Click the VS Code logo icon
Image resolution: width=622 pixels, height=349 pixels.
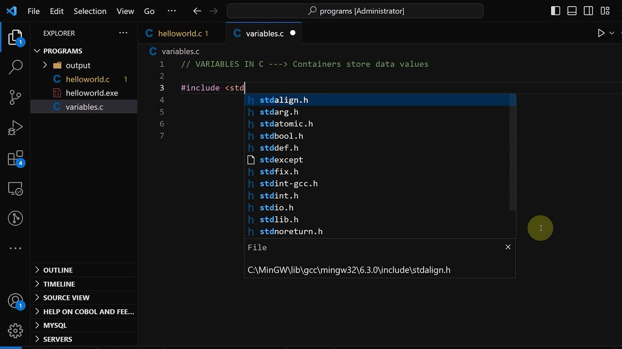point(11,11)
